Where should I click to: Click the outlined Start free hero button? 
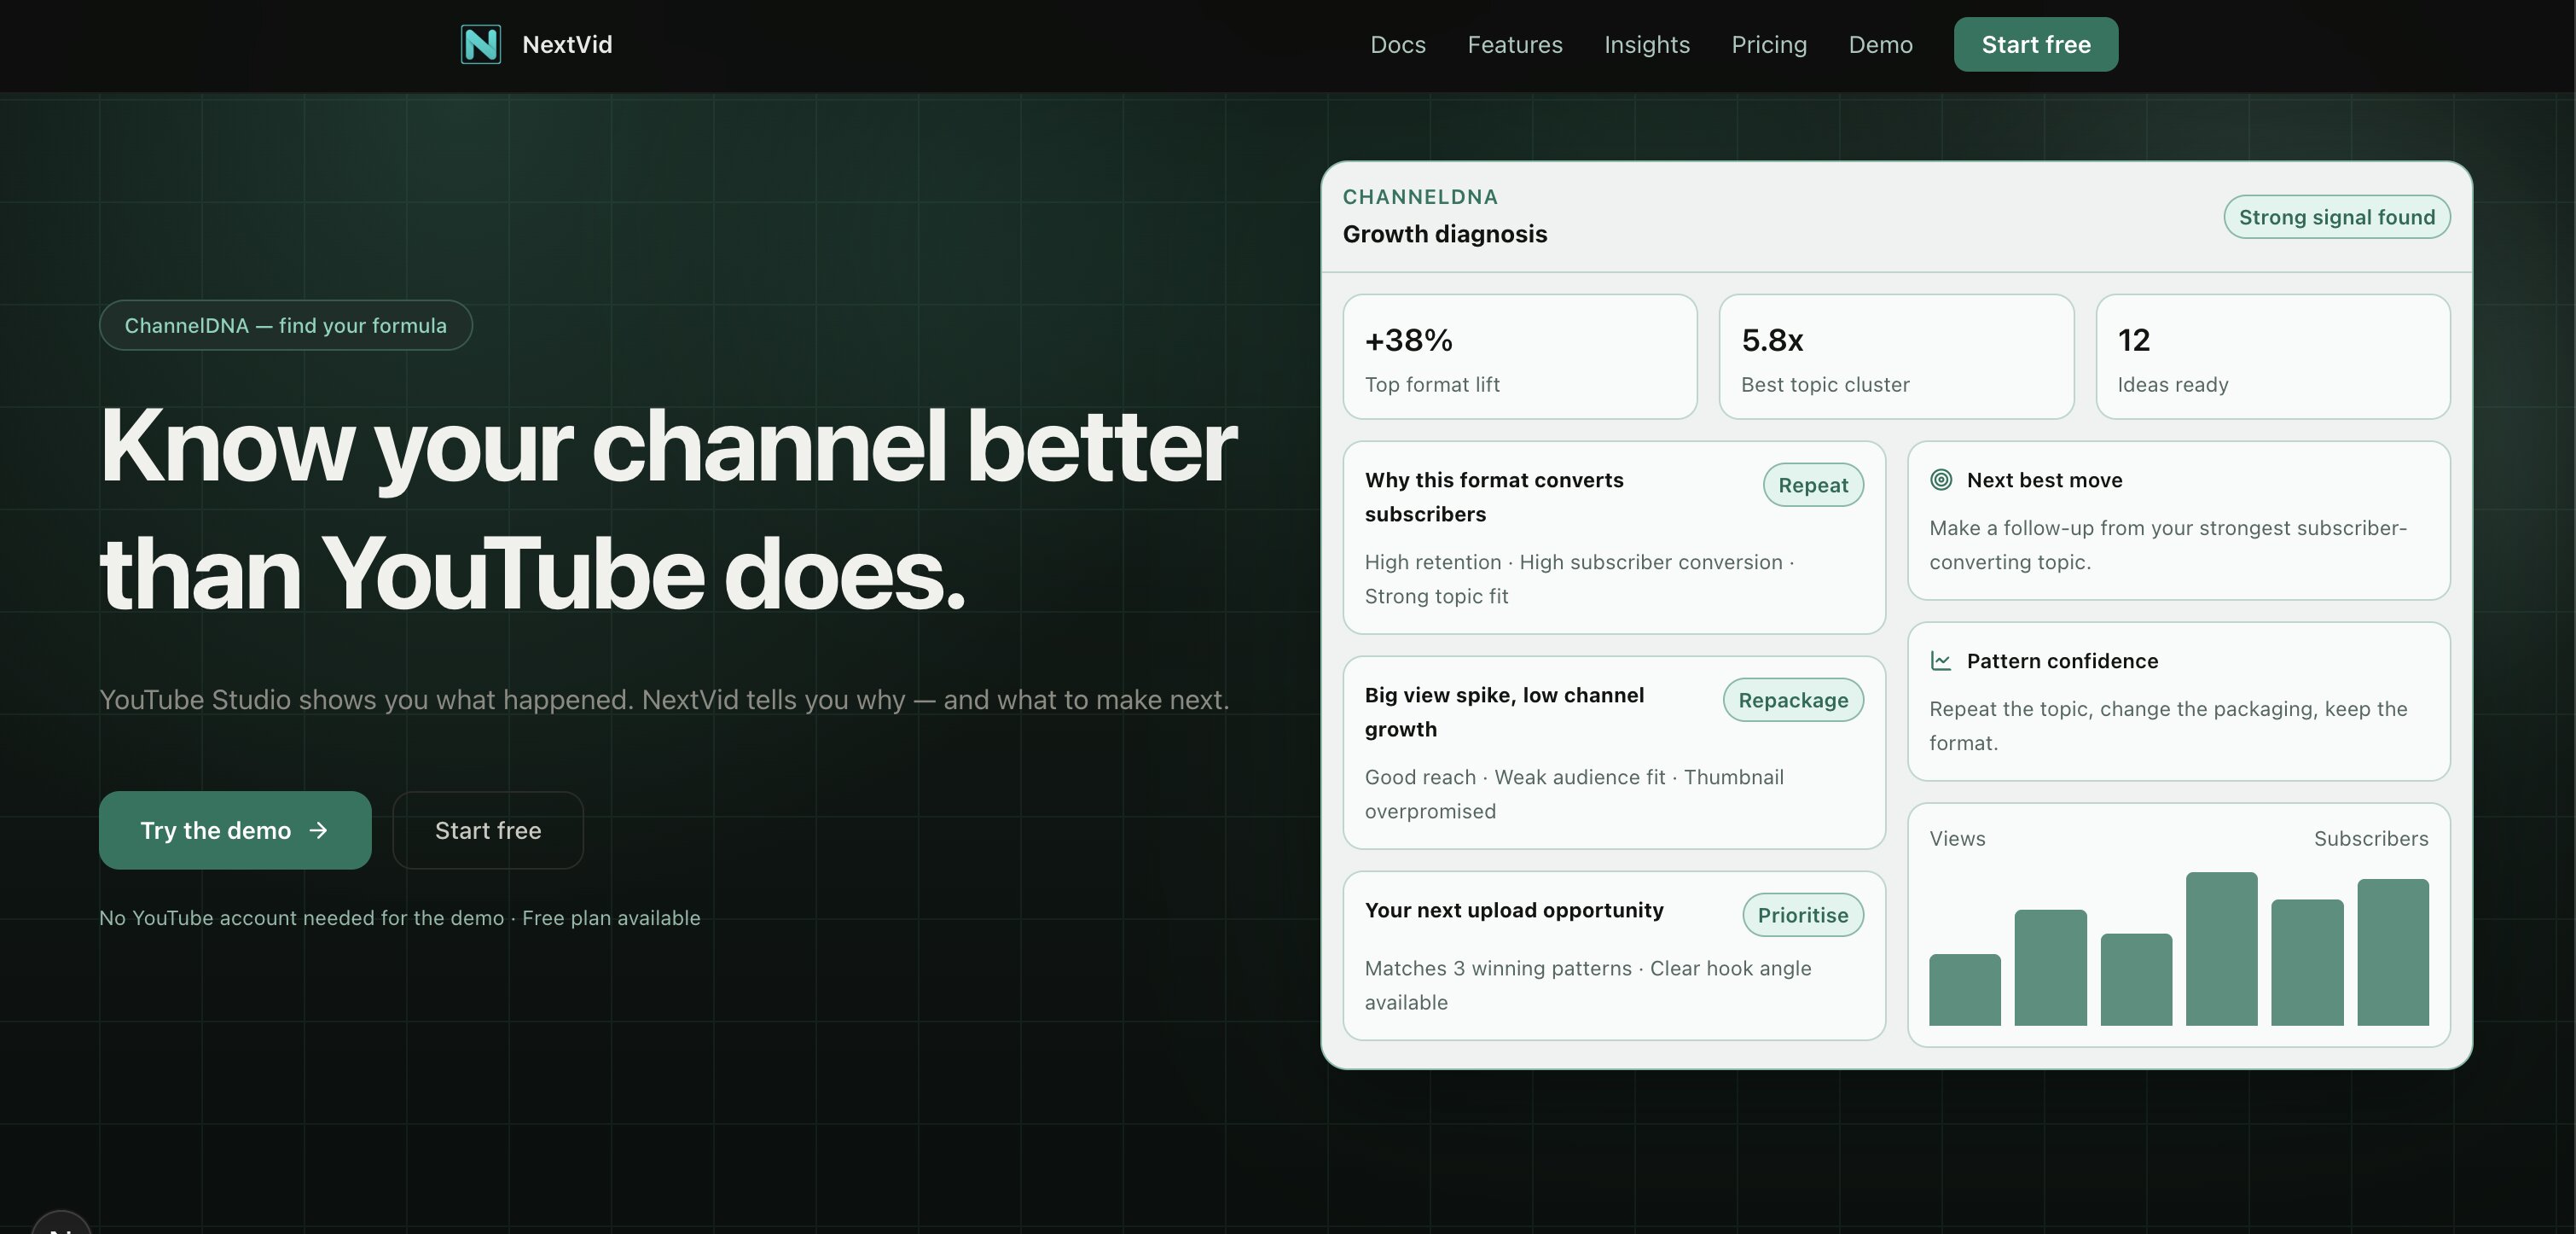[488, 830]
